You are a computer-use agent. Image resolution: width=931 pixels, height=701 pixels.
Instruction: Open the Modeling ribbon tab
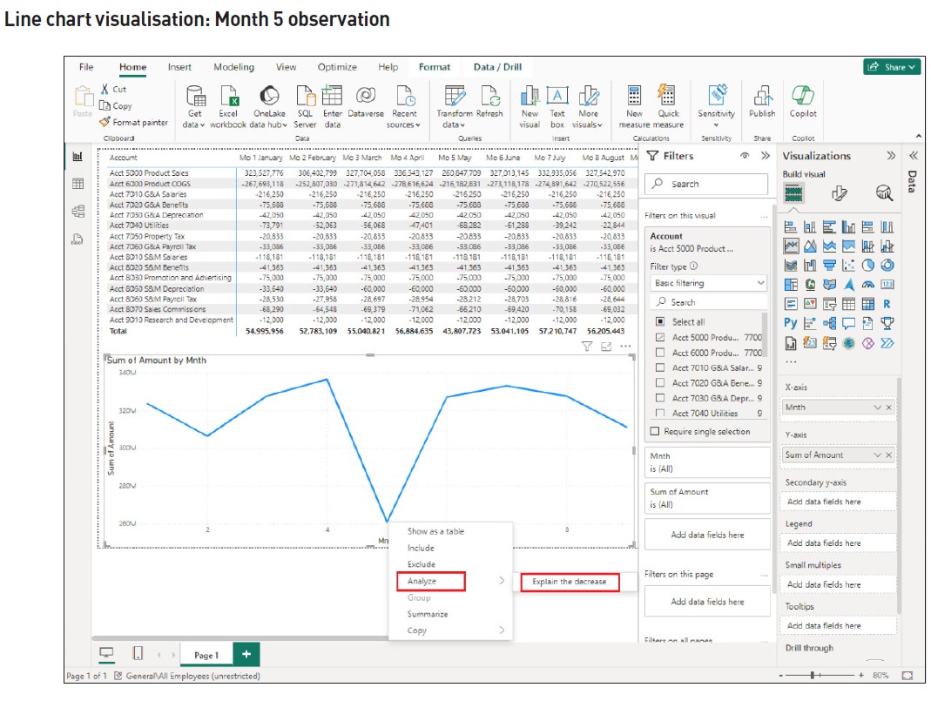[x=233, y=67]
